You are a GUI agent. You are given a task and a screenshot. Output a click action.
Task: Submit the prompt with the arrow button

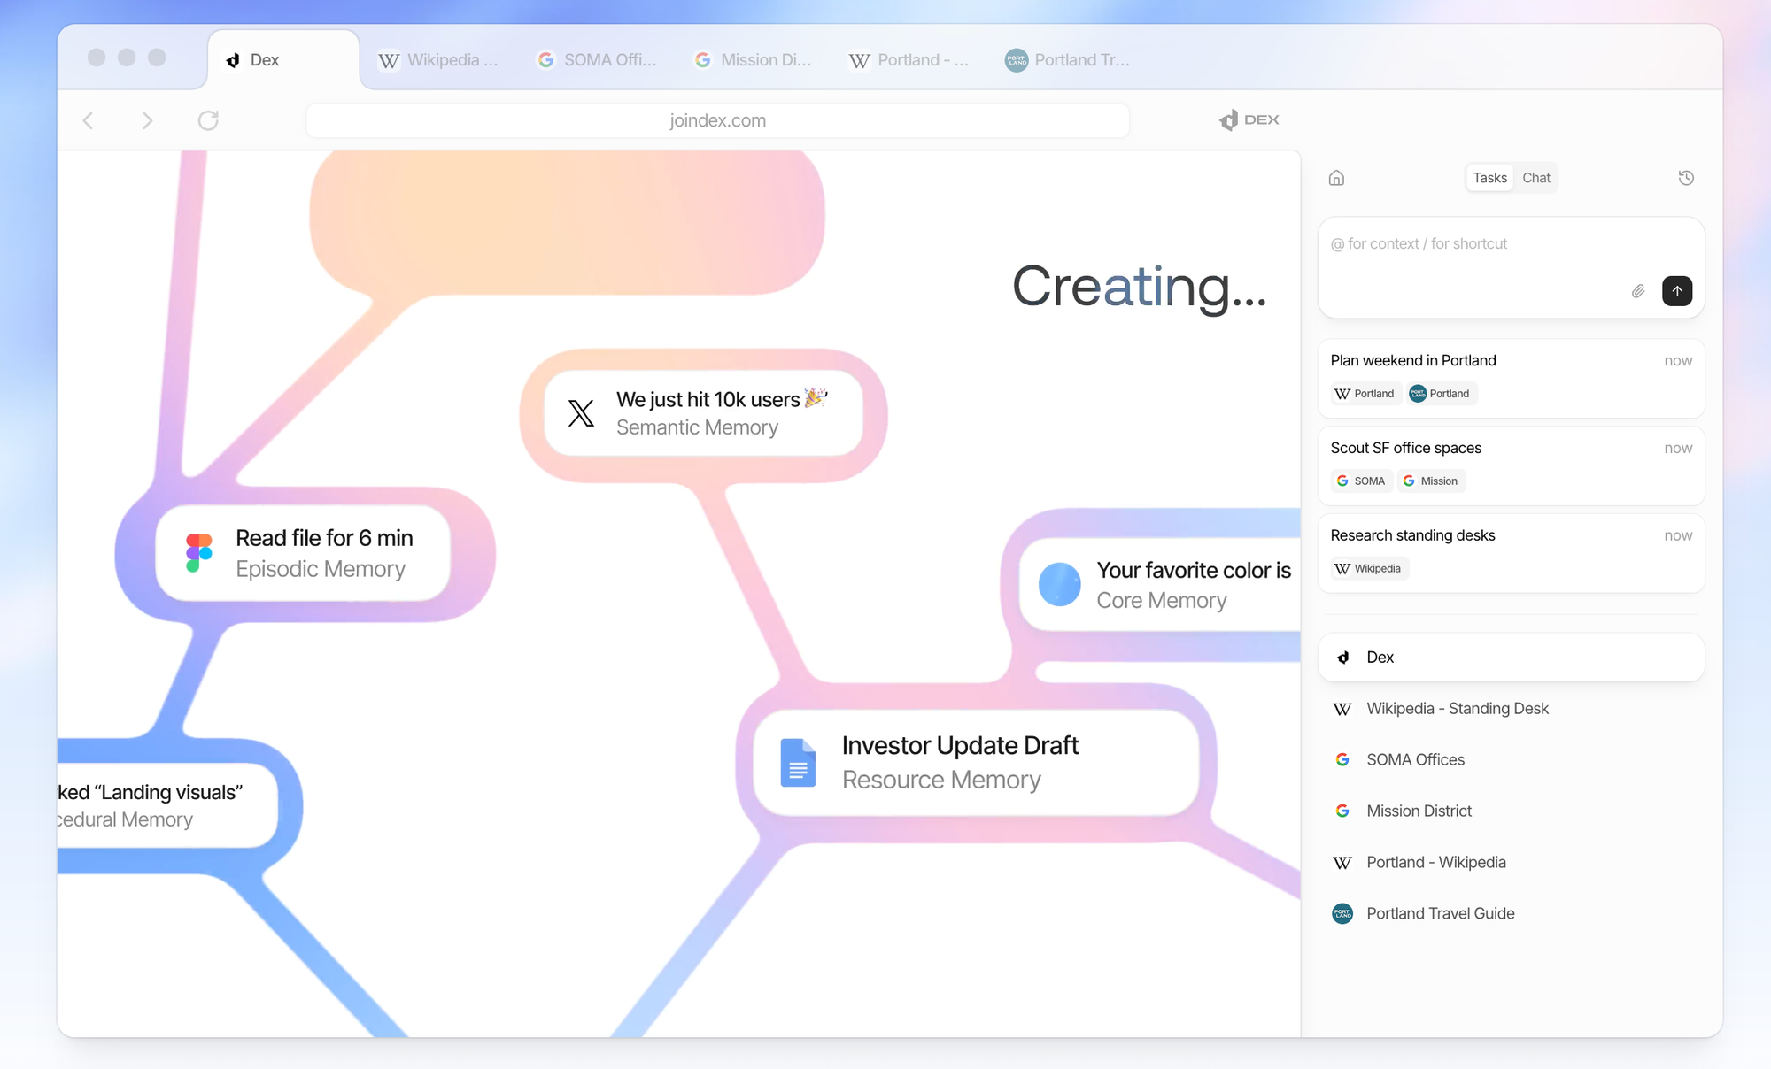[1676, 291]
